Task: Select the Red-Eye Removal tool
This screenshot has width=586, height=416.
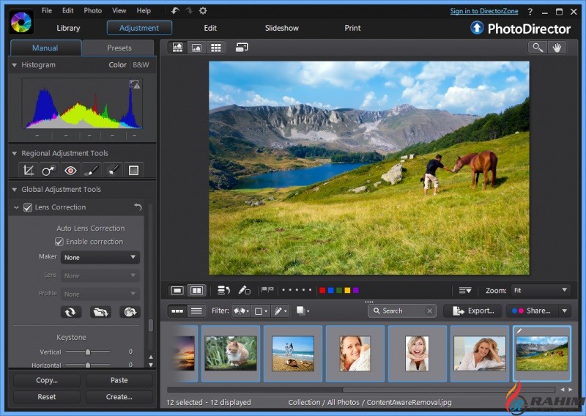Action: tap(70, 171)
